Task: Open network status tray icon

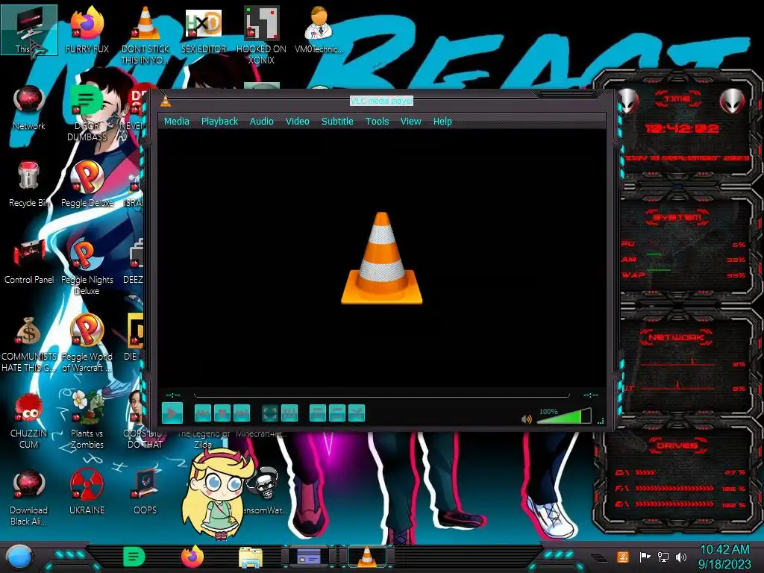Action: [x=663, y=557]
